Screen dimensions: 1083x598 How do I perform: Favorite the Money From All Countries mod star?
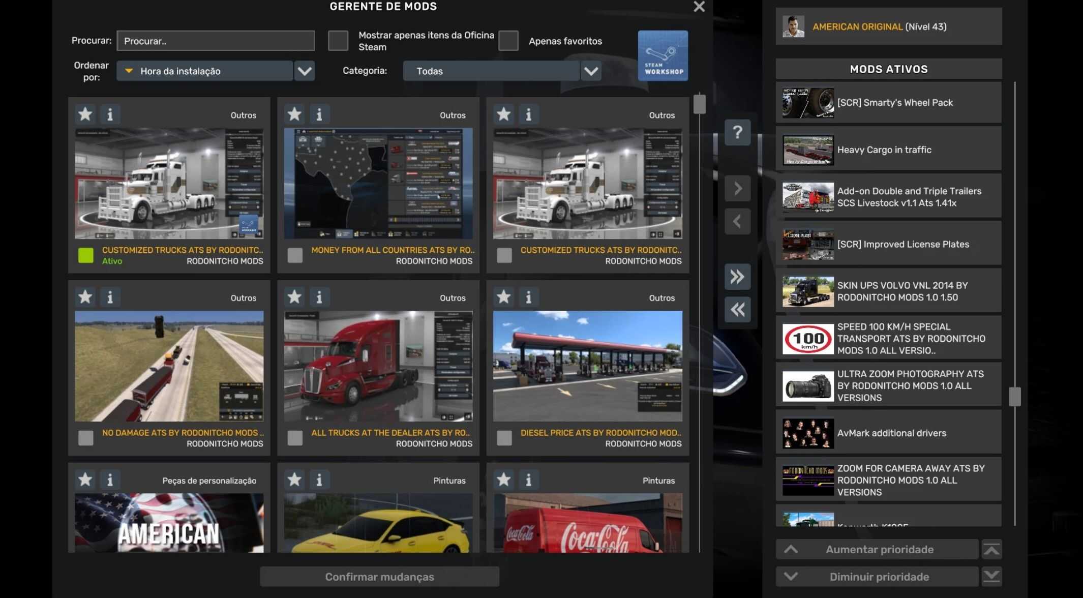[x=294, y=114]
